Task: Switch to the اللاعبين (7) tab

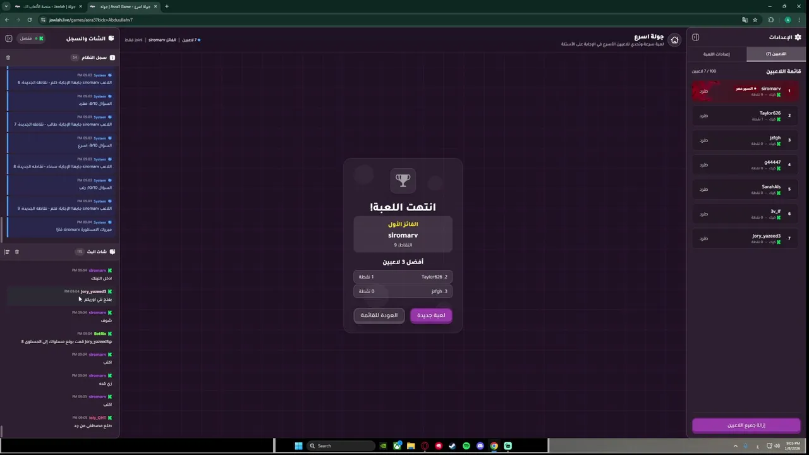Action: [776, 54]
